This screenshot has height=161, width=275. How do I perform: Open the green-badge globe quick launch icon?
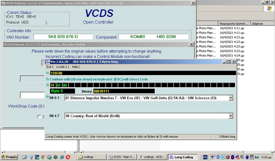[x=49, y=157]
